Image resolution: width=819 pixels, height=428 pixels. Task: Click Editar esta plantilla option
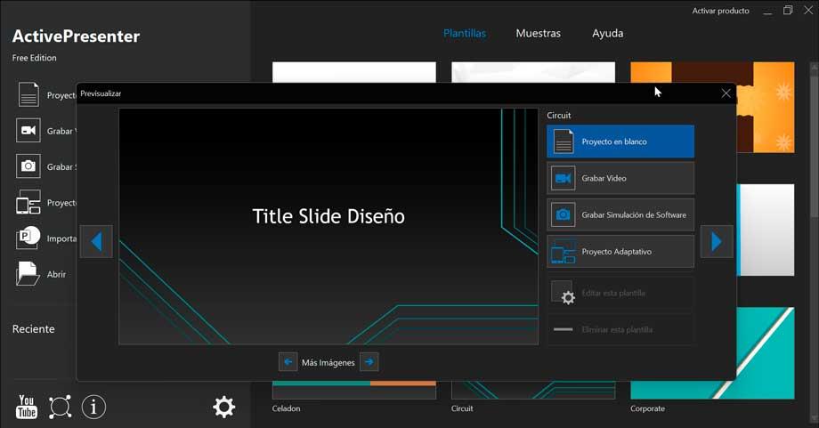(620, 293)
